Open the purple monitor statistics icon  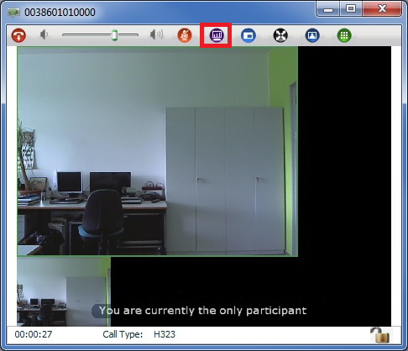[217, 35]
